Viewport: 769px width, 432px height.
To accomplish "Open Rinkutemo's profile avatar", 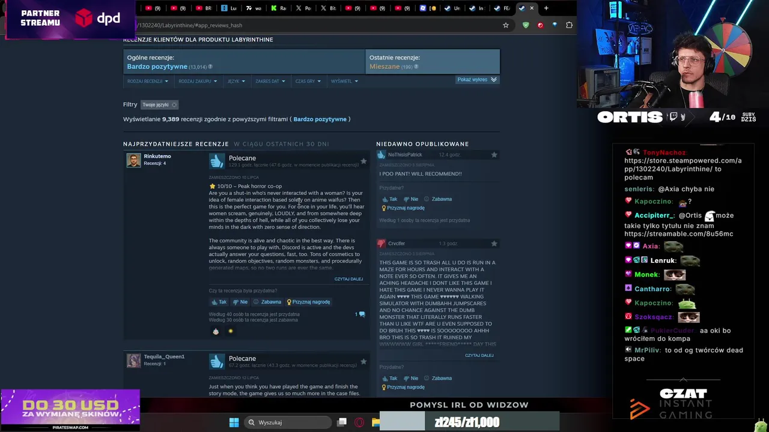I will (x=133, y=160).
